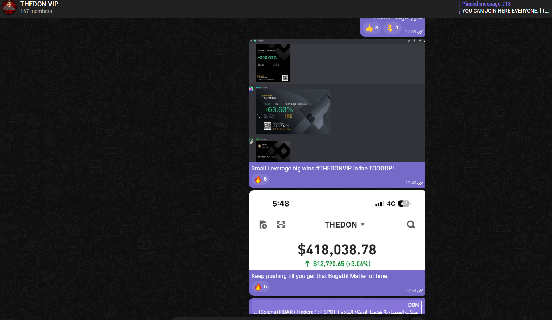Screen dimensions: 552x320
Task: Click the 167 members subtitle
Action: (36, 11)
